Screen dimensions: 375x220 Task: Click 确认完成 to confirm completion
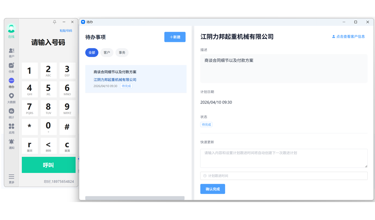click(212, 189)
